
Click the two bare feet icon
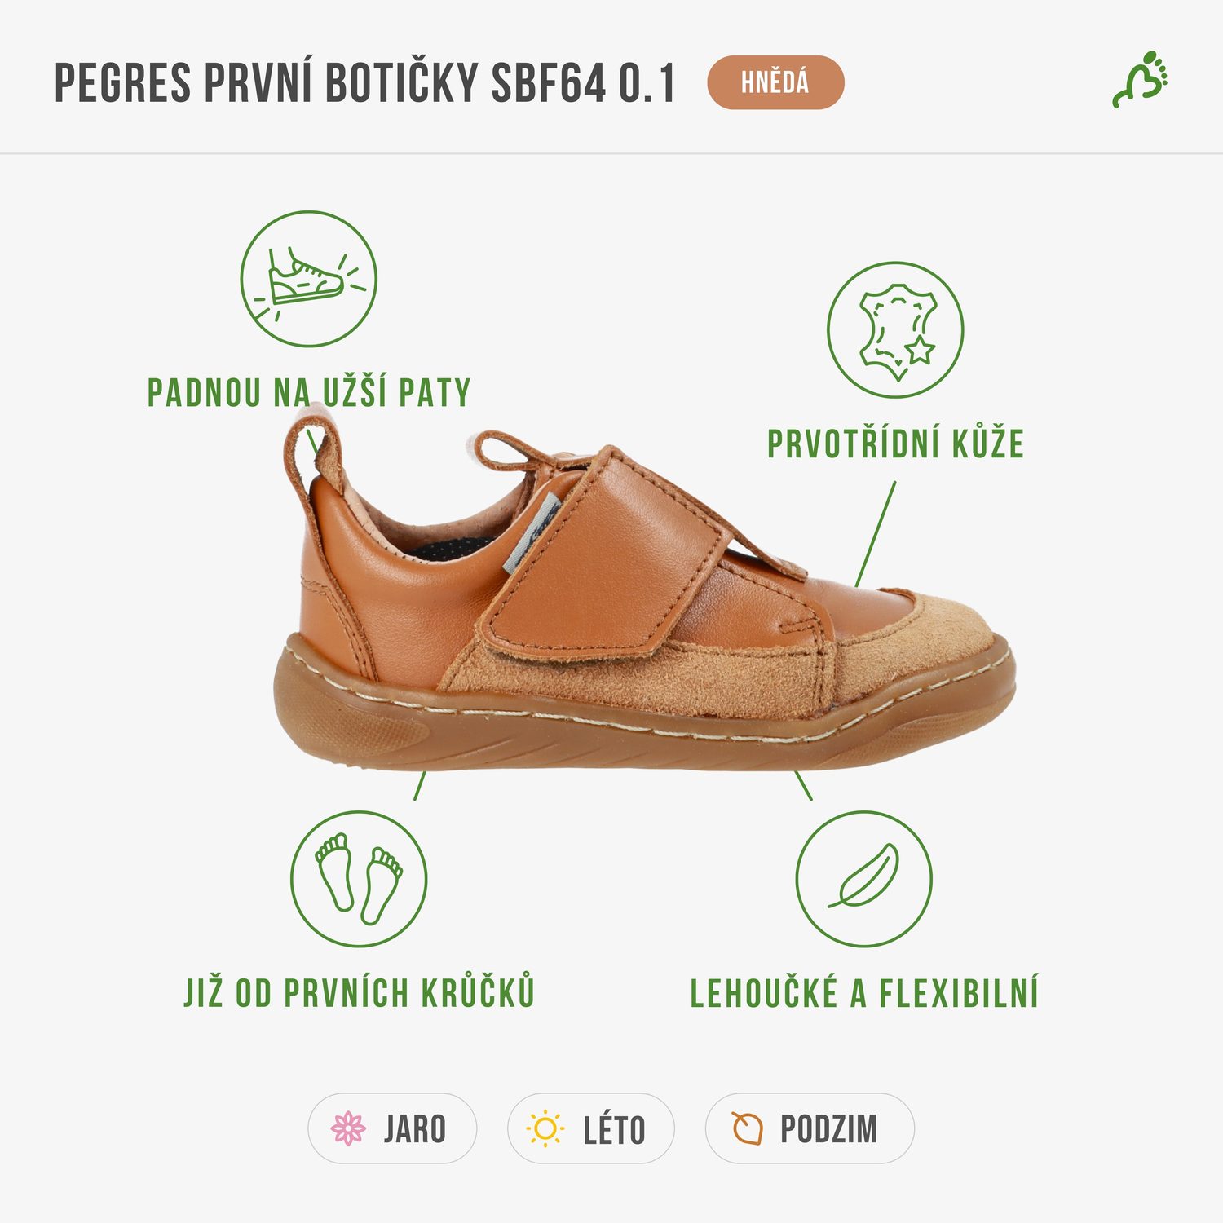[359, 879]
